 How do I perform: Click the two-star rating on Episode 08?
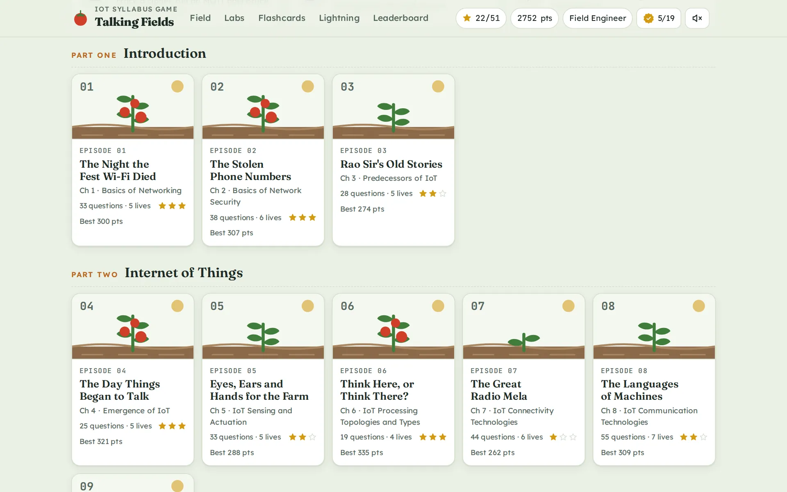[x=694, y=437]
